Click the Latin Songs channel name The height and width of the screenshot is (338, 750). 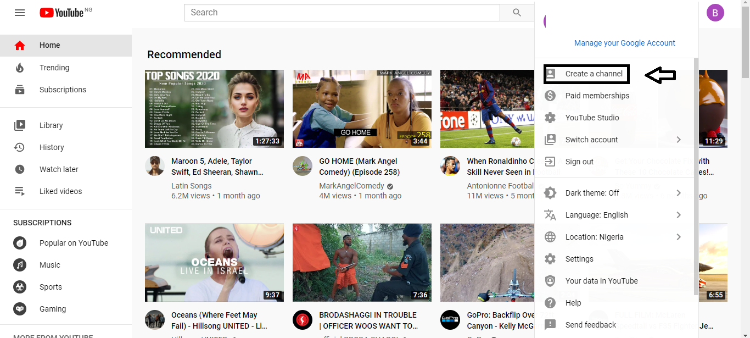coord(191,186)
